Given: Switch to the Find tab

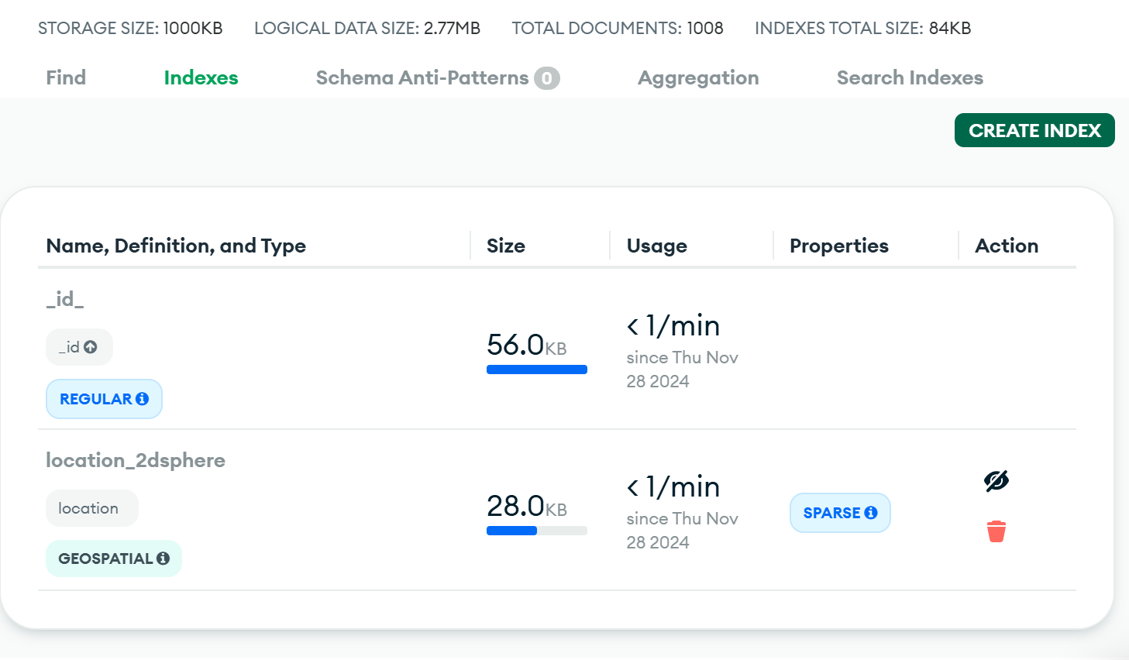Looking at the screenshot, I should click(66, 78).
